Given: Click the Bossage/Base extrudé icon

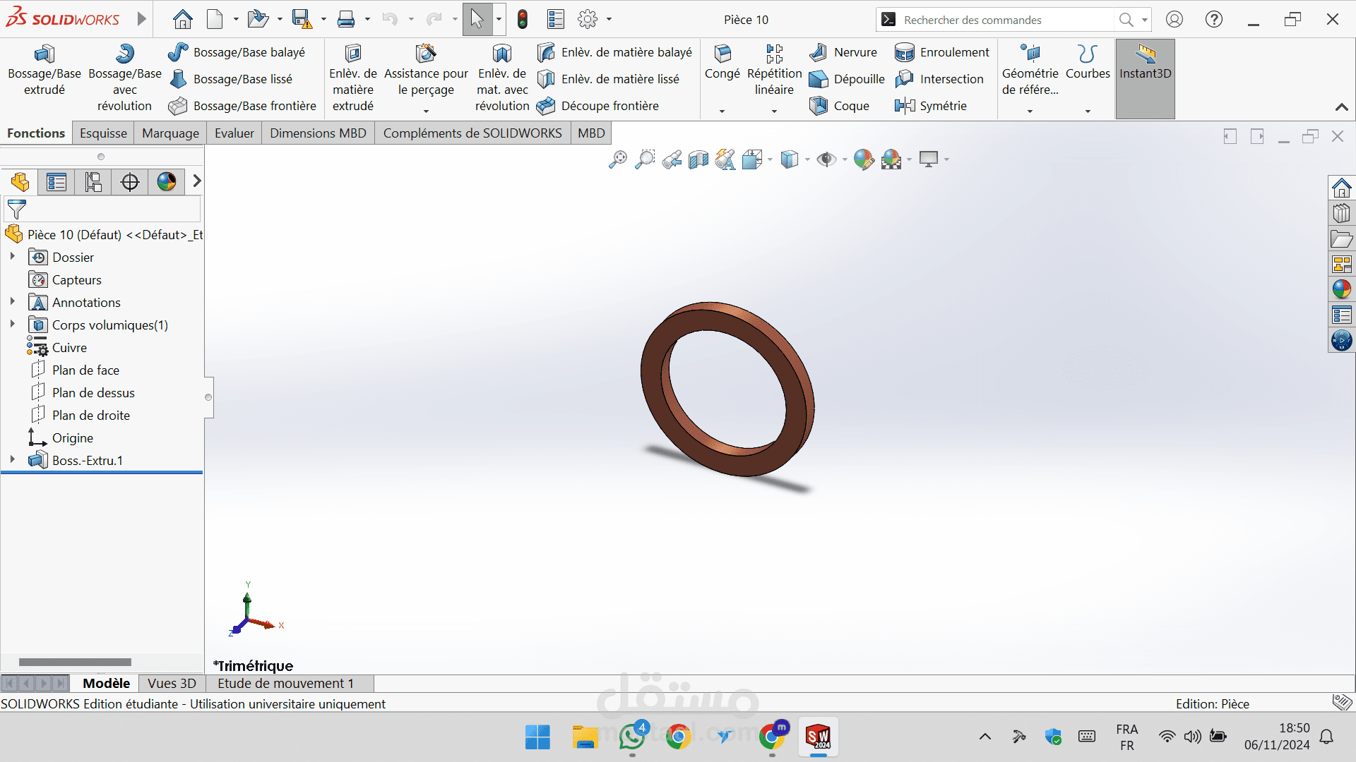Looking at the screenshot, I should click(44, 54).
